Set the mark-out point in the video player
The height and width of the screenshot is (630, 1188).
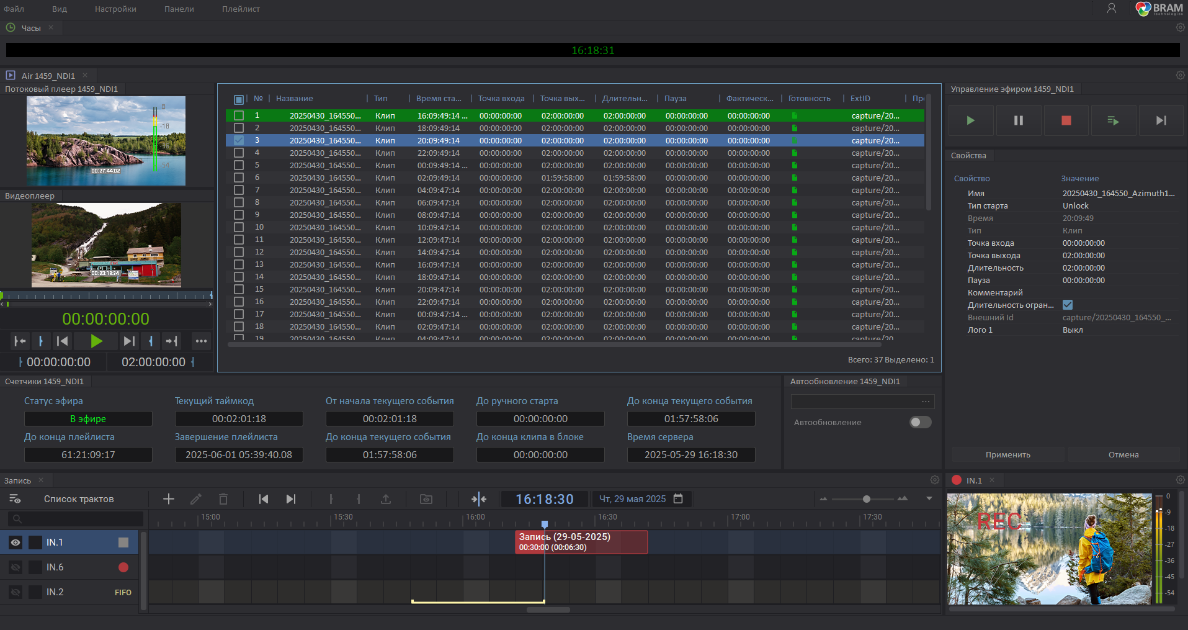pos(151,341)
